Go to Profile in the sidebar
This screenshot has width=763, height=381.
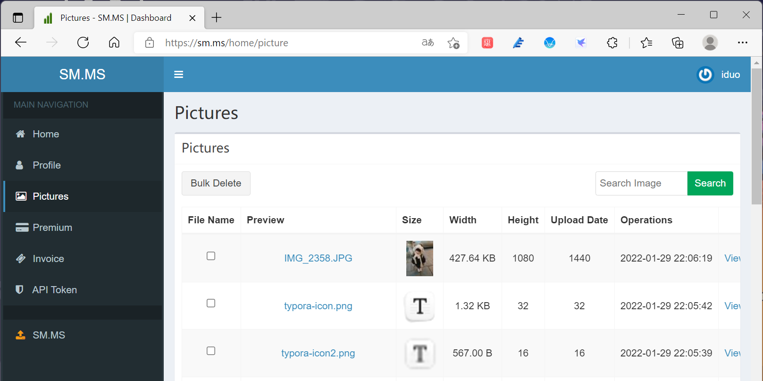pos(46,165)
